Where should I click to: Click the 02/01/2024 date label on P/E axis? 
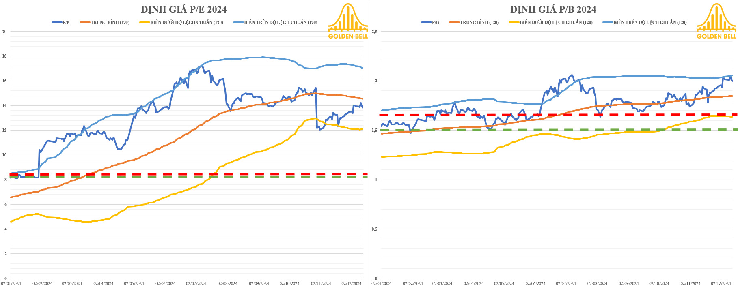11,284
